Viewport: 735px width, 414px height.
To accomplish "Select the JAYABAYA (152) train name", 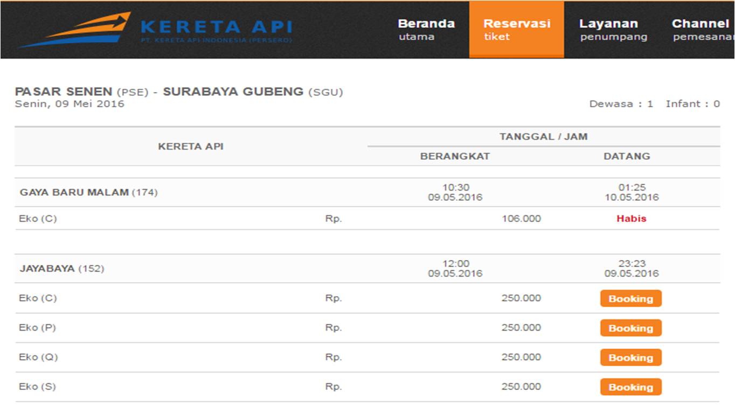I will coord(62,269).
